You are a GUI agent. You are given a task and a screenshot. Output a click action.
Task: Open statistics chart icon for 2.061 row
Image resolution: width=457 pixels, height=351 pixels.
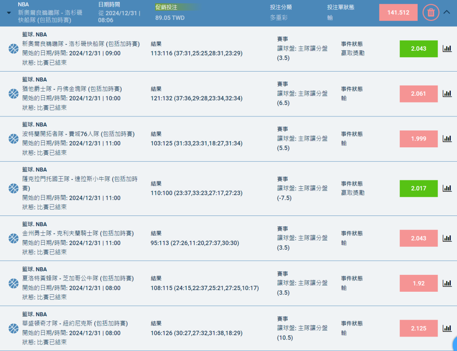click(447, 94)
